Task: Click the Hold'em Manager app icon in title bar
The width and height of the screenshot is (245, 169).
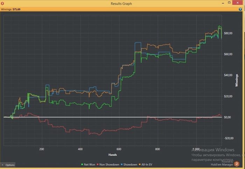Action: pos(2,3)
